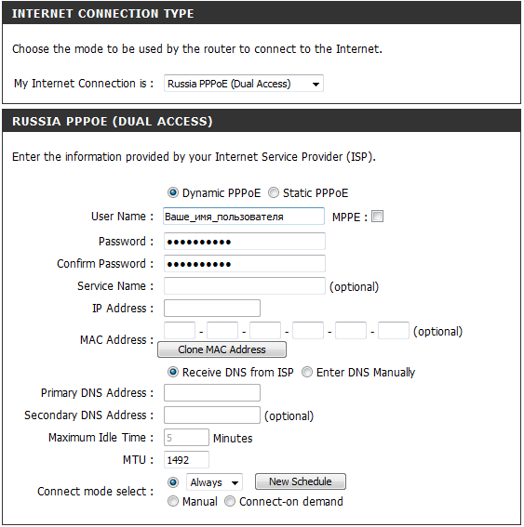Image resolution: width=524 pixels, height=527 pixels.
Task: Select the Dynamic PPPoE radio button
Action: pyautogui.click(x=173, y=193)
